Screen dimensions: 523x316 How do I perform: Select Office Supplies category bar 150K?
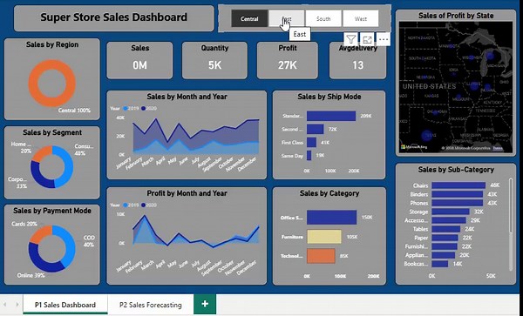[x=331, y=218]
